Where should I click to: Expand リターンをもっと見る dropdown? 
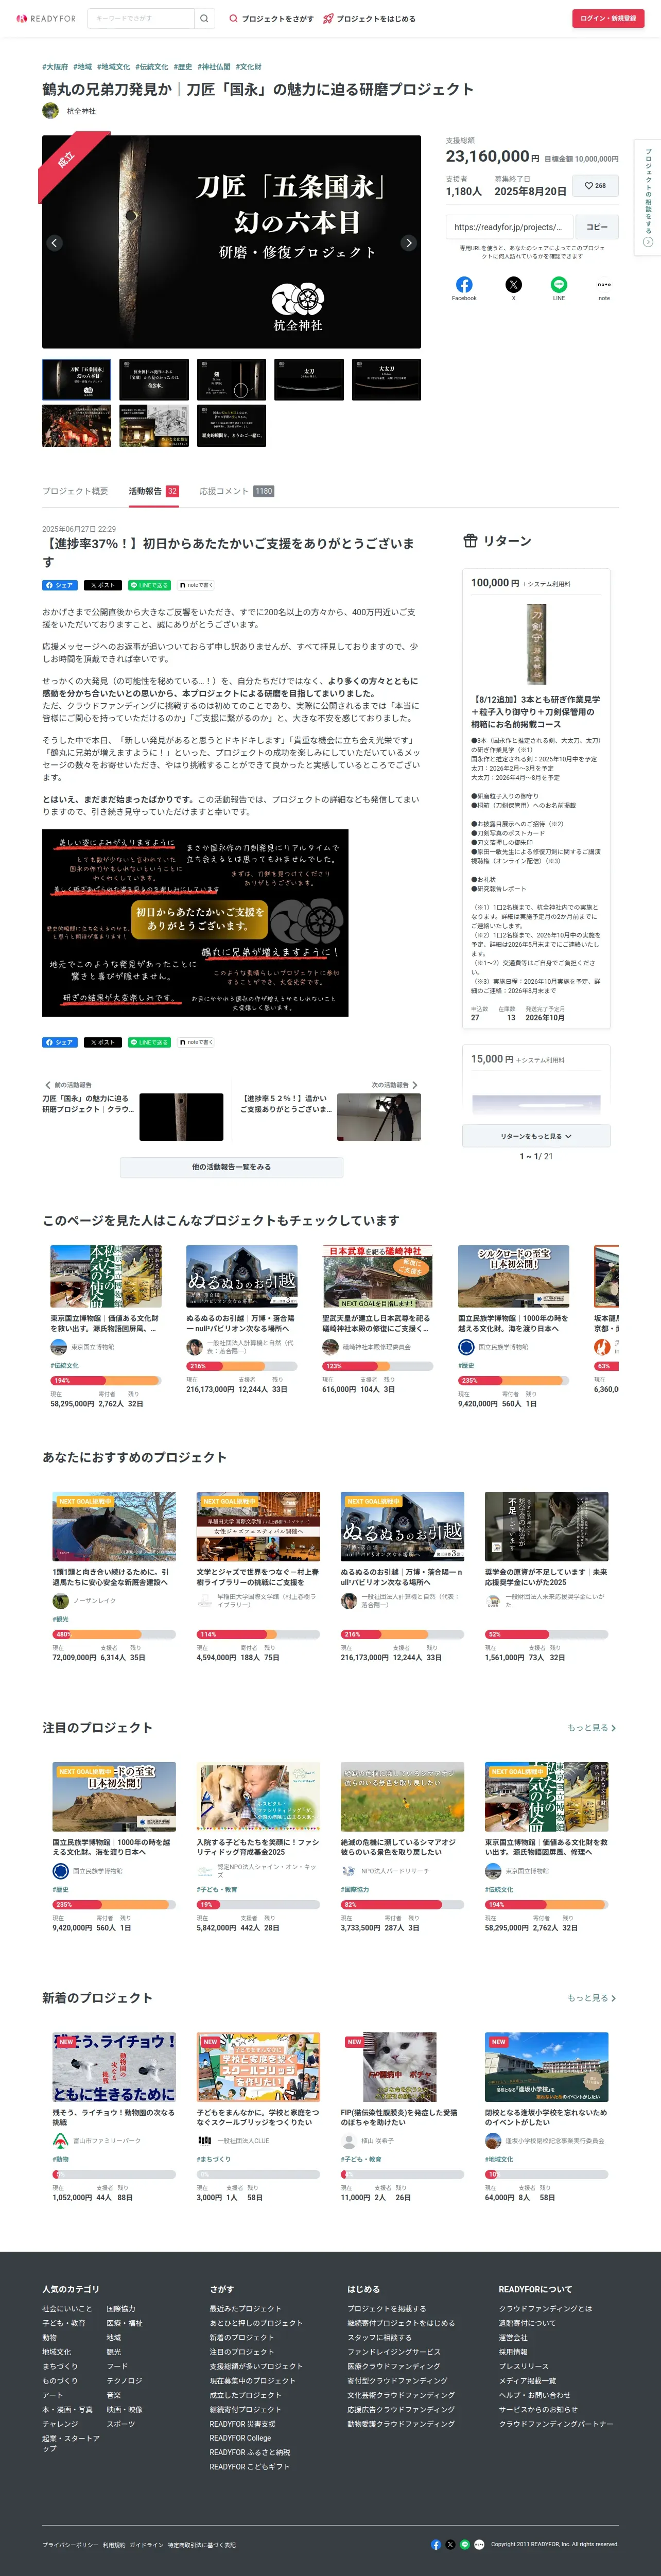[x=536, y=1136]
